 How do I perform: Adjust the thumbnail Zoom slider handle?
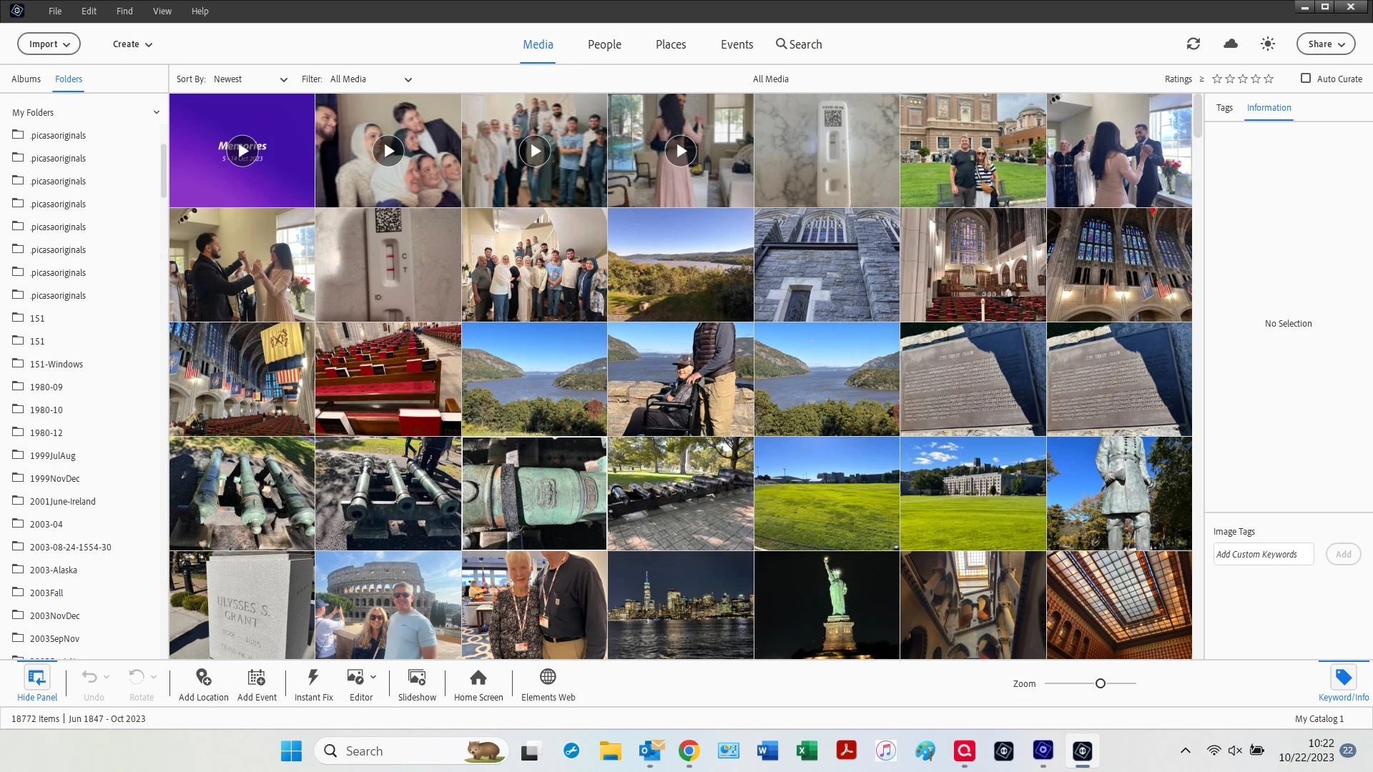click(1101, 684)
